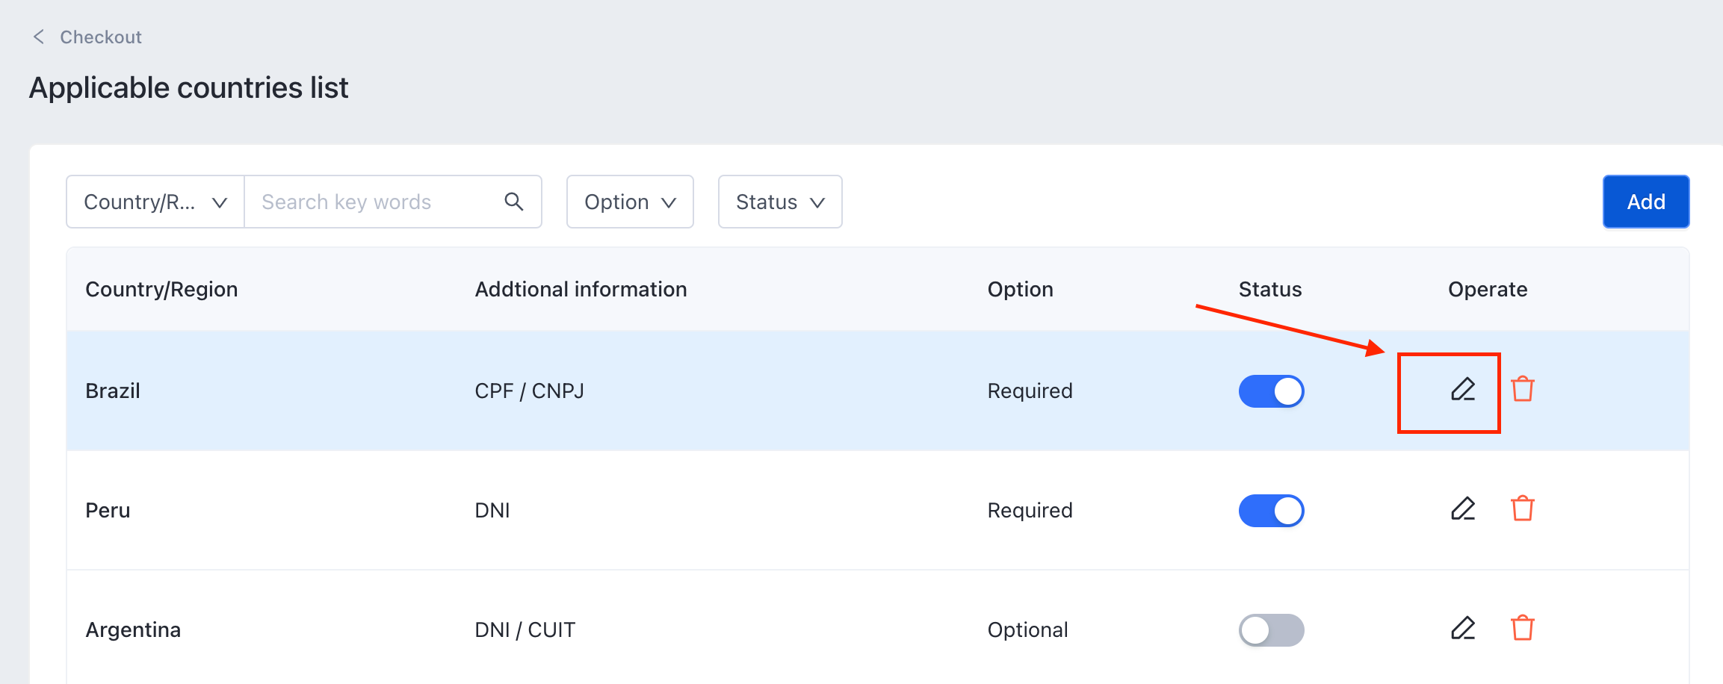Click the magnifier search icon

click(x=513, y=202)
